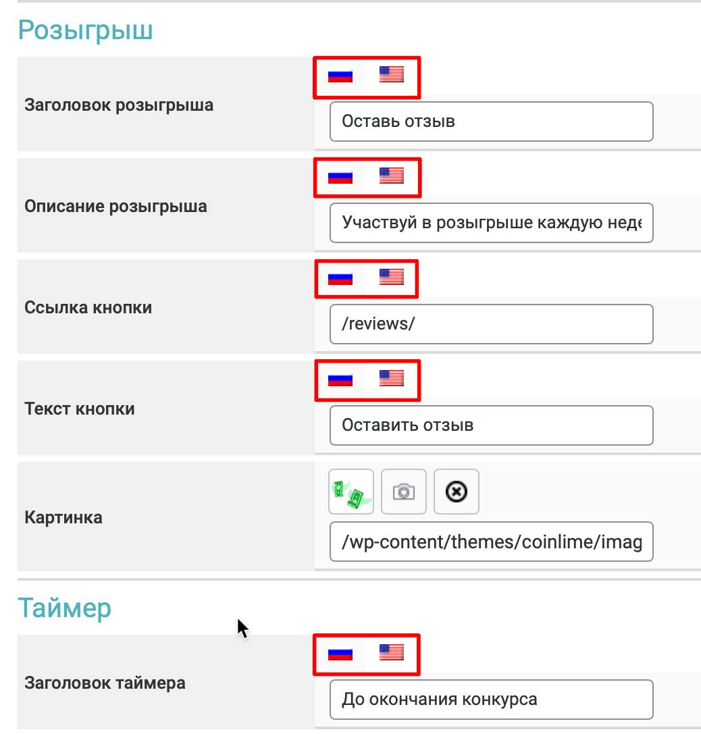The height and width of the screenshot is (734, 701).
Task: Edit the '/reviews/' button link field
Action: (491, 324)
